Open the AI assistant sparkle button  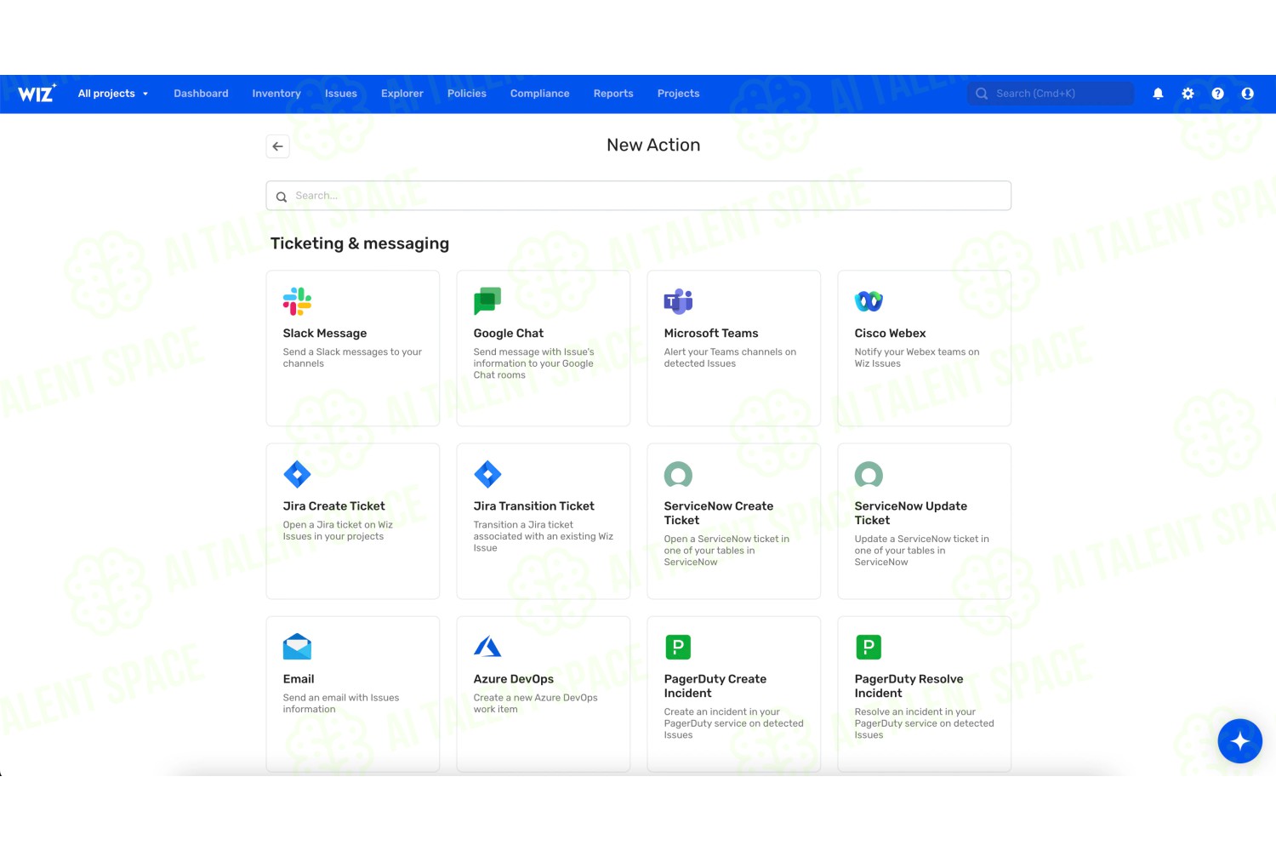click(x=1239, y=741)
